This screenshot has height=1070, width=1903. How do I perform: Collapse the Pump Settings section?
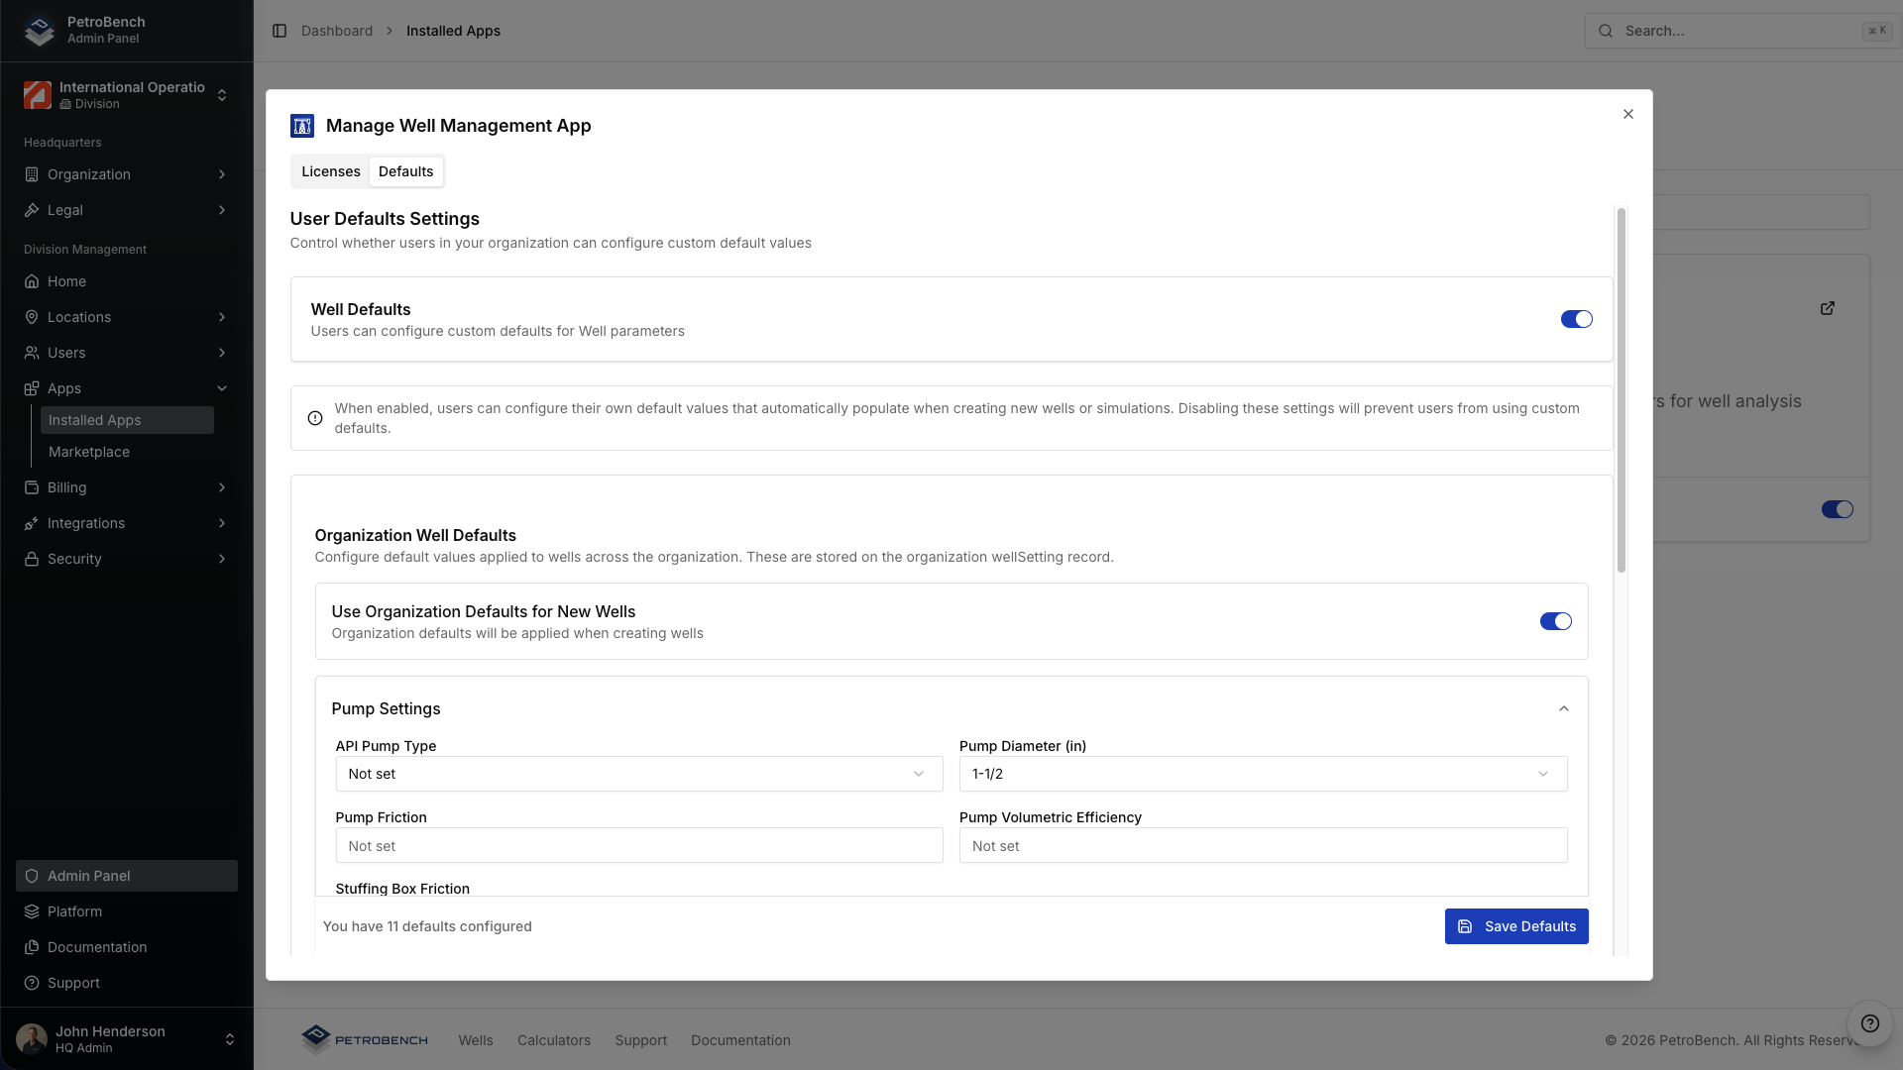pos(1563,708)
